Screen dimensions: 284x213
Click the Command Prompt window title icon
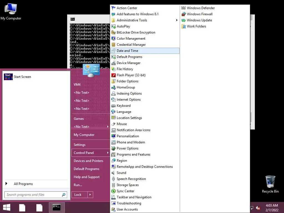[x=73, y=19]
